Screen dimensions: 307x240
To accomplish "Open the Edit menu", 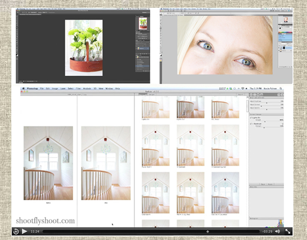I will pyautogui.click(x=48, y=88).
